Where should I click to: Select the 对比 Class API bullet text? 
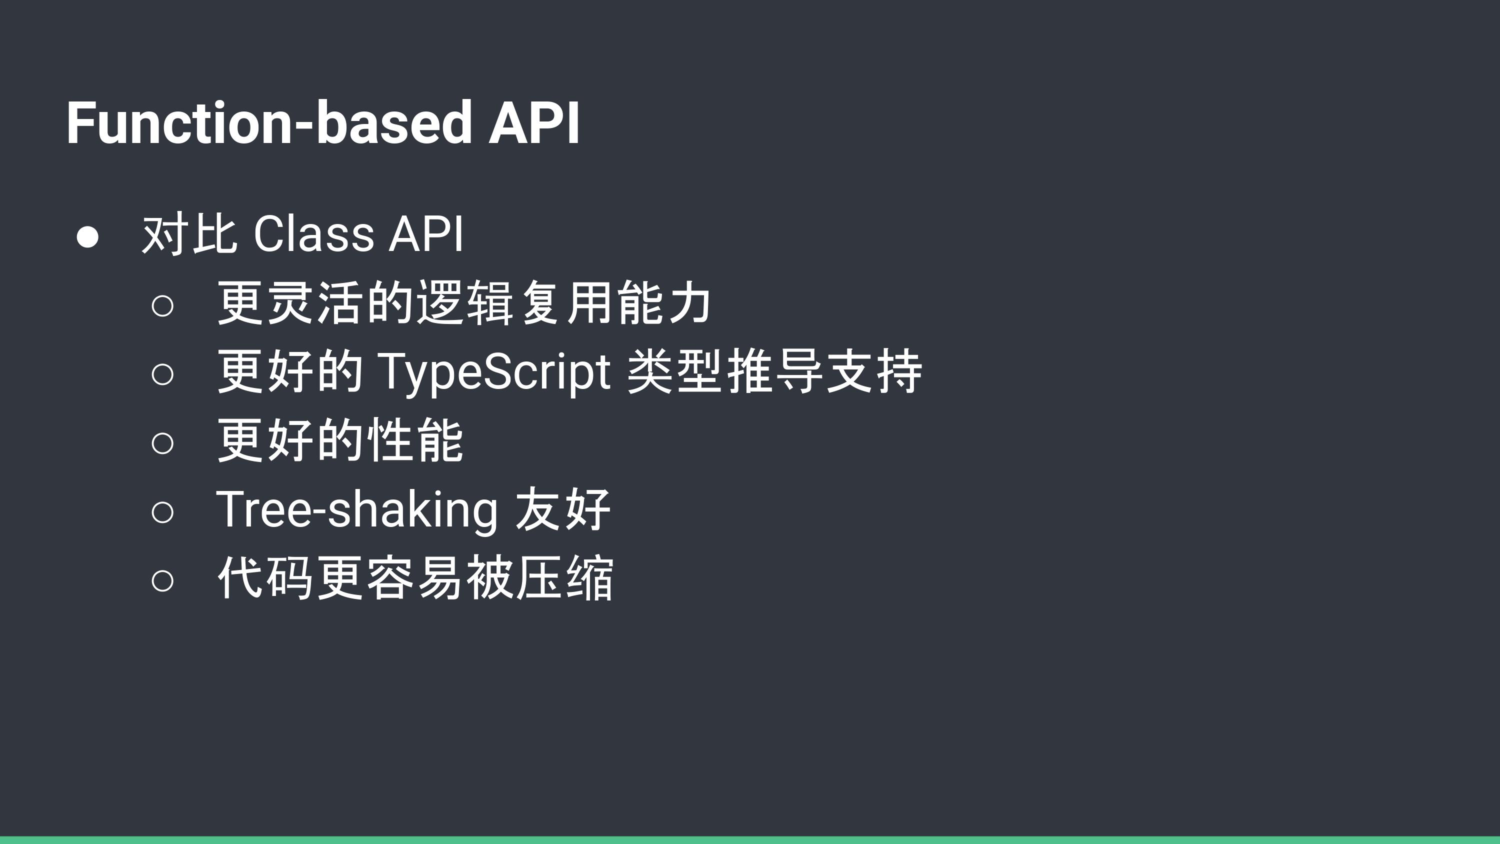[303, 234]
